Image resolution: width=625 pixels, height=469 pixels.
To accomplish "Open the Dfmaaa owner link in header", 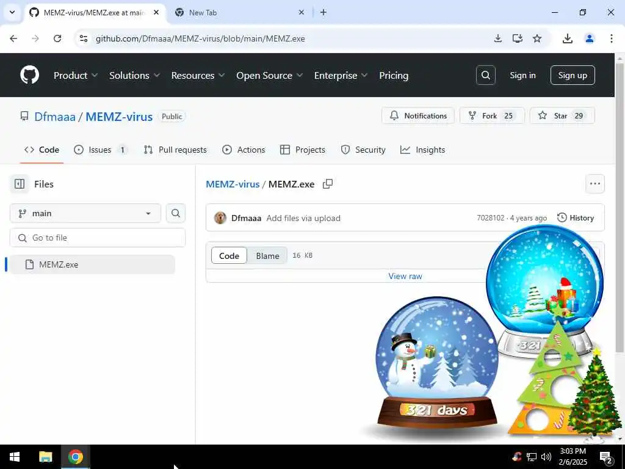I will pyautogui.click(x=54, y=117).
